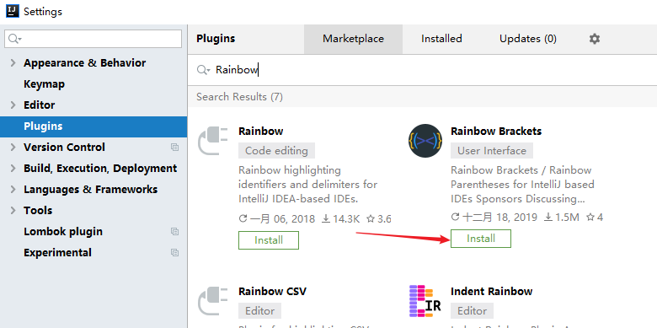Image resolution: width=657 pixels, height=328 pixels.
Task: Click the Plugins heading label
Action: [216, 39]
